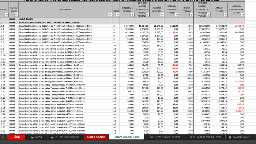
Task: Open the AMBAR MIKTARI filter dropdown
Action: coord(162,15)
